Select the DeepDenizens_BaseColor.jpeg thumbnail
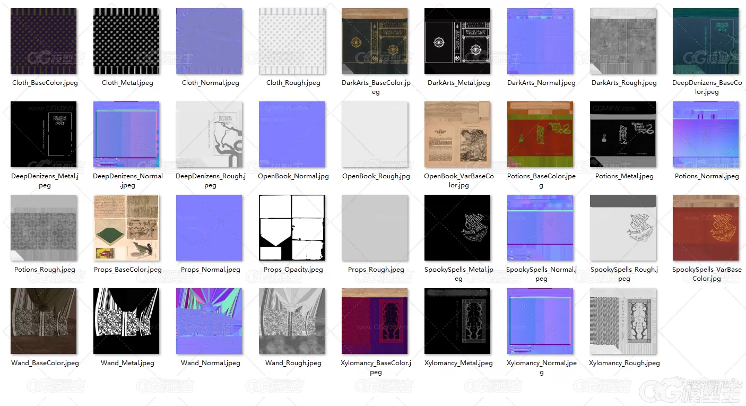The width and height of the screenshot is (746, 406). pyautogui.click(x=706, y=41)
